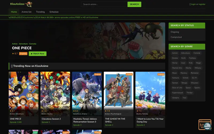
Task: Open the Anime list menu item
Action: tap(26, 12)
